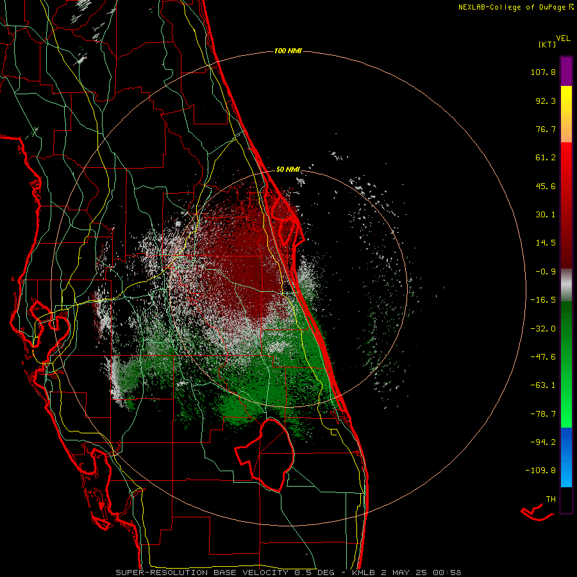The image size is (577, 577).
Task: Click the 00:58 timestamp in the caption
Action: 447,573
